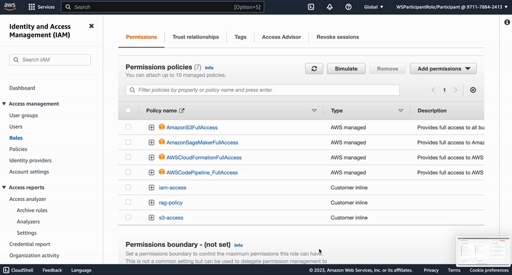Click the Search IAM input field

click(x=50, y=59)
